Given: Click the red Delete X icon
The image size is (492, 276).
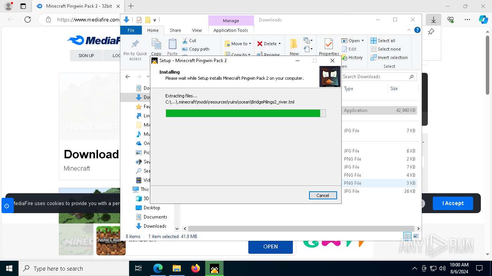Looking at the screenshot, I should tap(260, 44).
